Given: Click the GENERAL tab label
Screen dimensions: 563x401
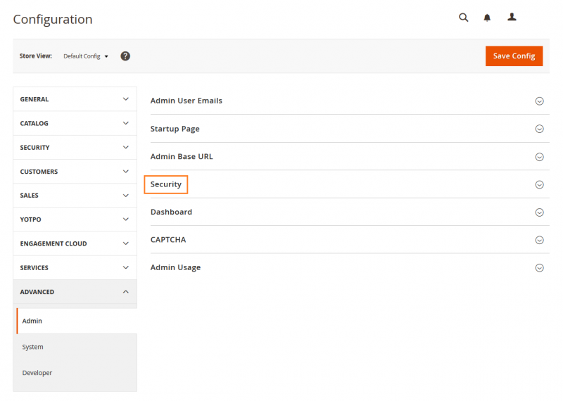Looking at the screenshot, I should 34,99.
